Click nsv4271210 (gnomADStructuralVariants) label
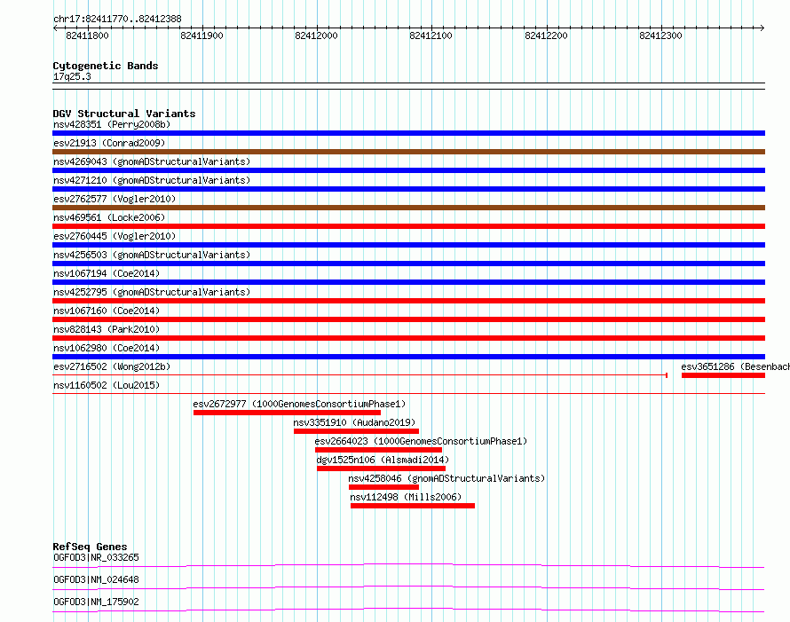 pyautogui.click(x=152, y=180)
